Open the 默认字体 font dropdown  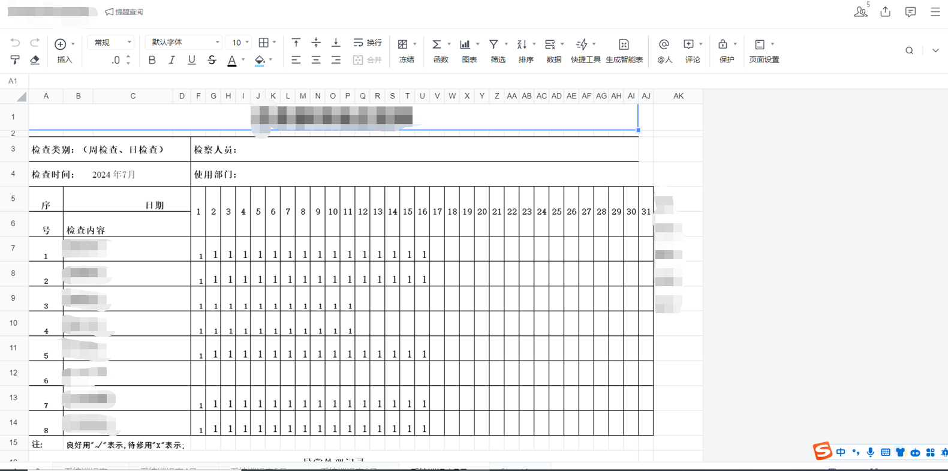183,43
